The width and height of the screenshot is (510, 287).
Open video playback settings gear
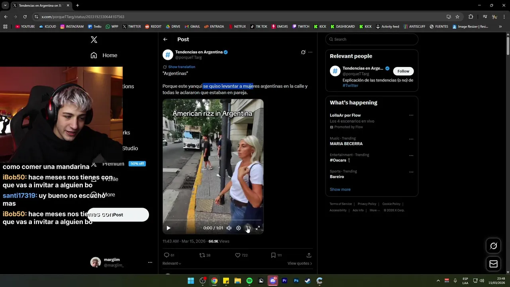pos(238,228)
